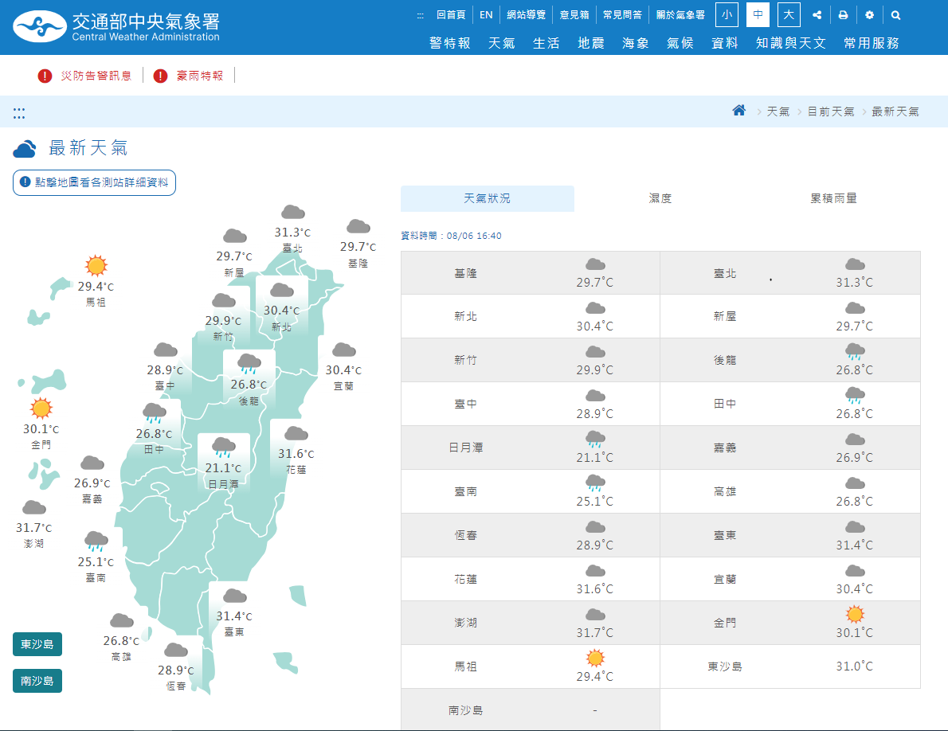This screenshot has width=948, height=731.
Task: Click the home icon in the breadcrumb
Action: point(739,111)
